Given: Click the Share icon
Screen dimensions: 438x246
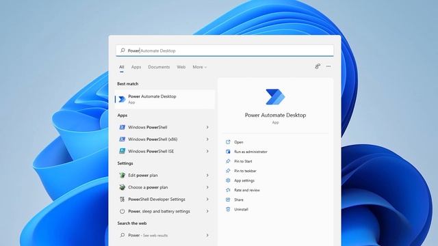Looking at the screenshot, I should coord(228,200).
